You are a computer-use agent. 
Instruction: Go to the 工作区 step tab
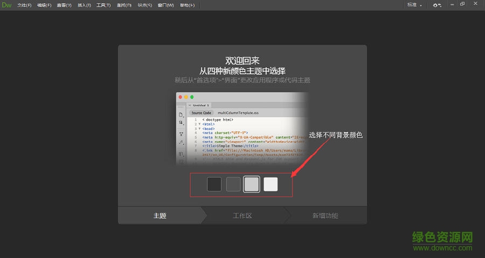pyautogui.click(x=242, y=215)
